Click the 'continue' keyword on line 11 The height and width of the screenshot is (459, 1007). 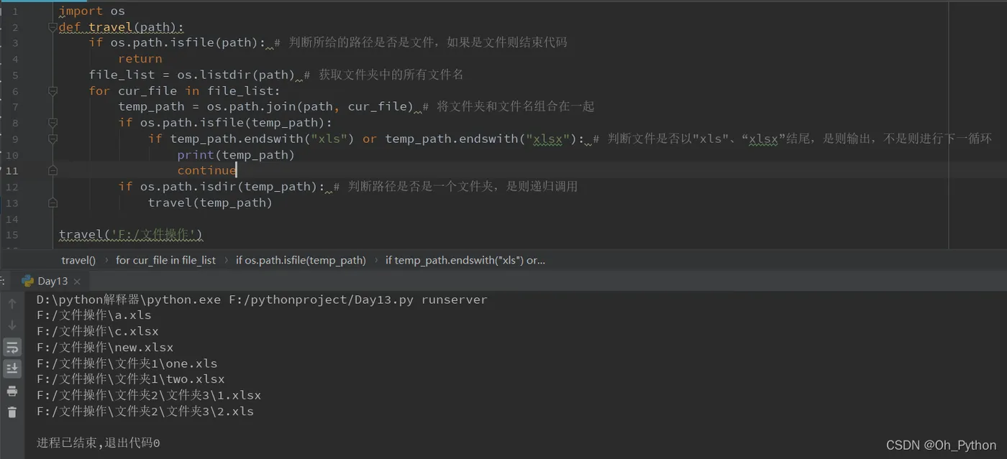tap(206, 170)
